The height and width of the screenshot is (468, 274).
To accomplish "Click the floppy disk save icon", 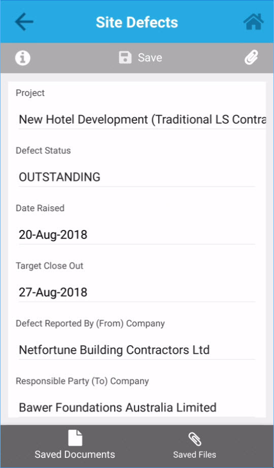I will 125,57.
